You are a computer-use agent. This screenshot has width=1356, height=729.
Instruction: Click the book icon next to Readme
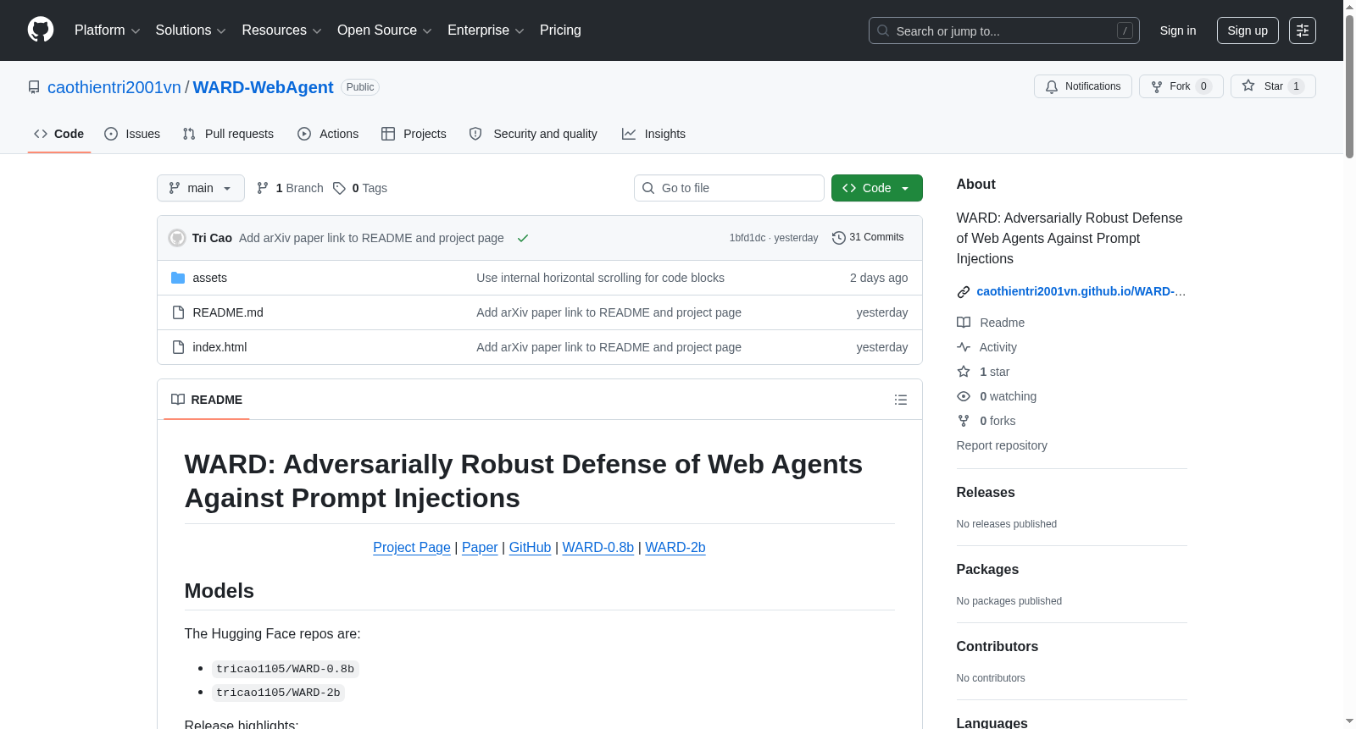pos(964,323)
